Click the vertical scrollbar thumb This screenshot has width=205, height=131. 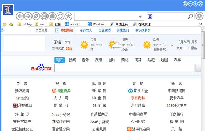203,45
